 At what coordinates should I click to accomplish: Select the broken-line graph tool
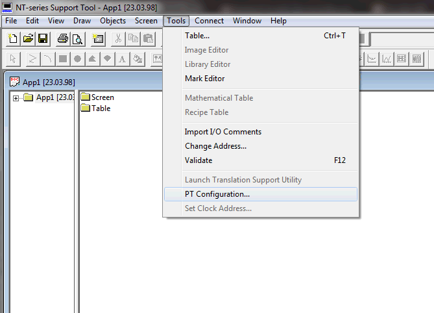387,59
